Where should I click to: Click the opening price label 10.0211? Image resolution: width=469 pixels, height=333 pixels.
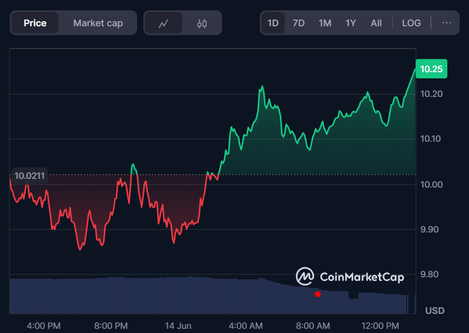pyautogui.click(x=29, y=176)
